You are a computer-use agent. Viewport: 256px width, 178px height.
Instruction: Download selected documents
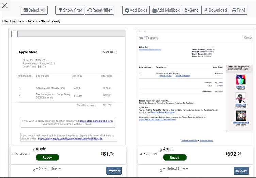[215, 10]
